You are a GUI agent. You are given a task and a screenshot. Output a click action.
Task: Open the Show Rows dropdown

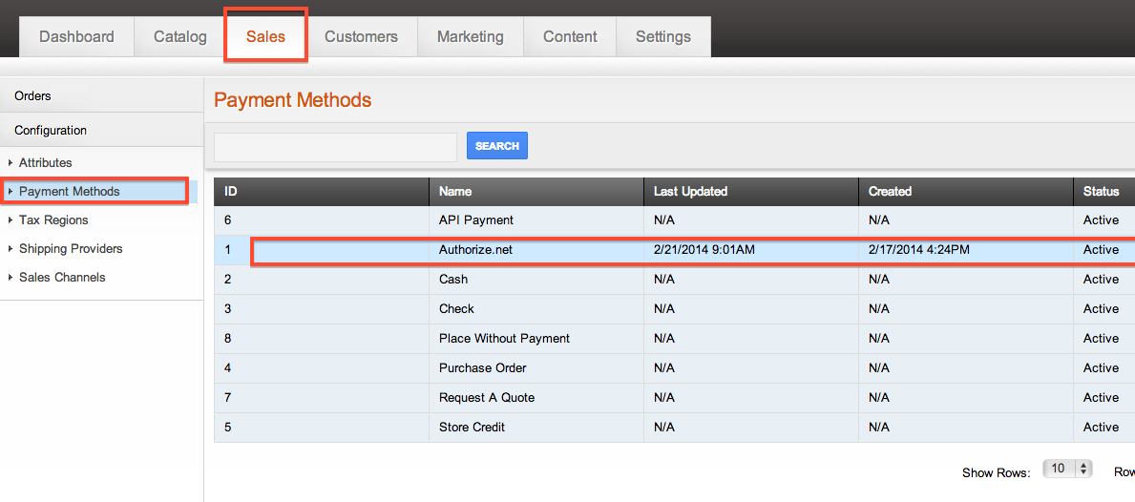click(1067, 469)
